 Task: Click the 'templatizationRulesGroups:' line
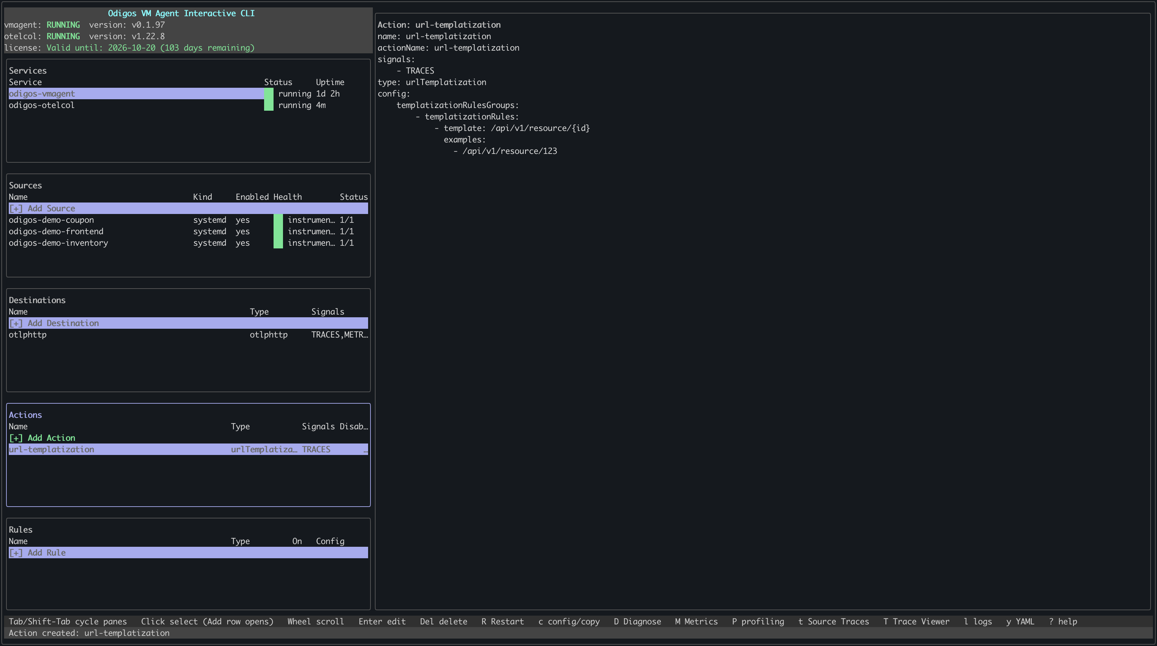tap(458, 106)
